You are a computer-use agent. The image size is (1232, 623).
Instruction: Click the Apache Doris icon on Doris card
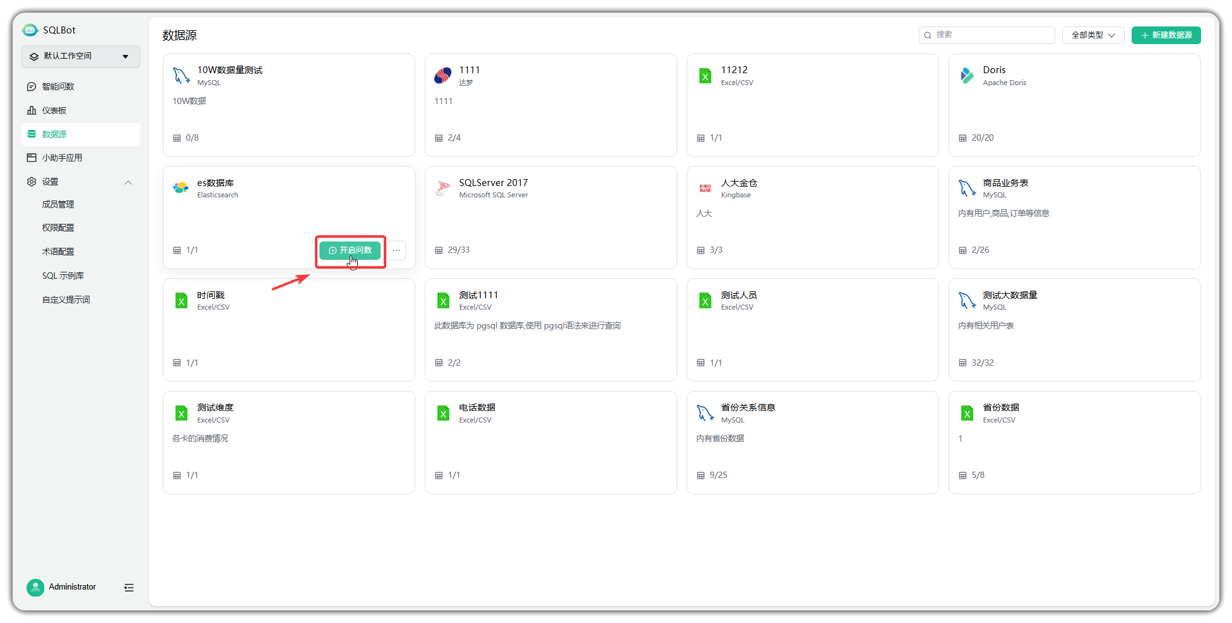pyautogui.click(x=967, y=75)
